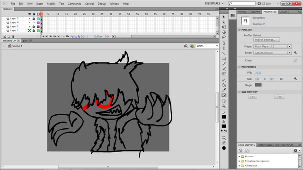Select the 3D Rotation tool
This screenshot has width=303, height=170.
click(x=224, y=32)
